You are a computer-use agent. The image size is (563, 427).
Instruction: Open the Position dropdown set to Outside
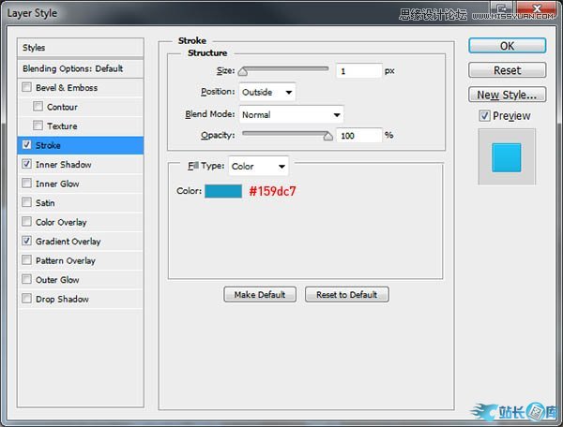[x=266, y=92]
